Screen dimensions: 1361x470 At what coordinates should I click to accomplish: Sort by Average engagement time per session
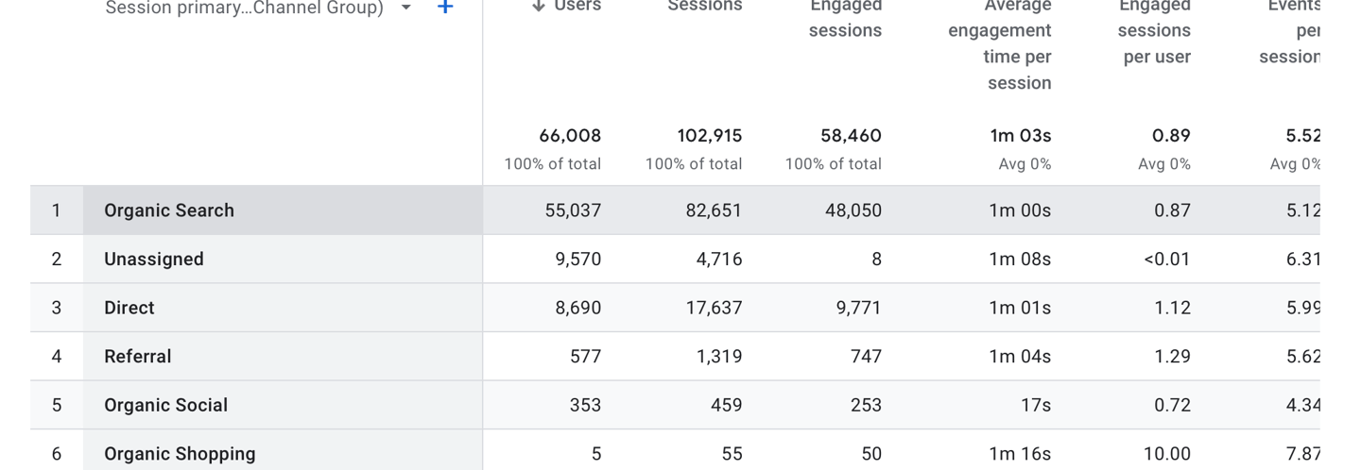click(999, 43)
